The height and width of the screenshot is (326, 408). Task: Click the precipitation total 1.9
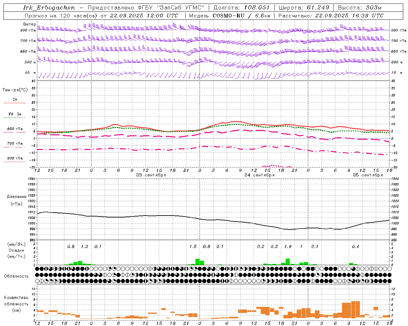288,246
